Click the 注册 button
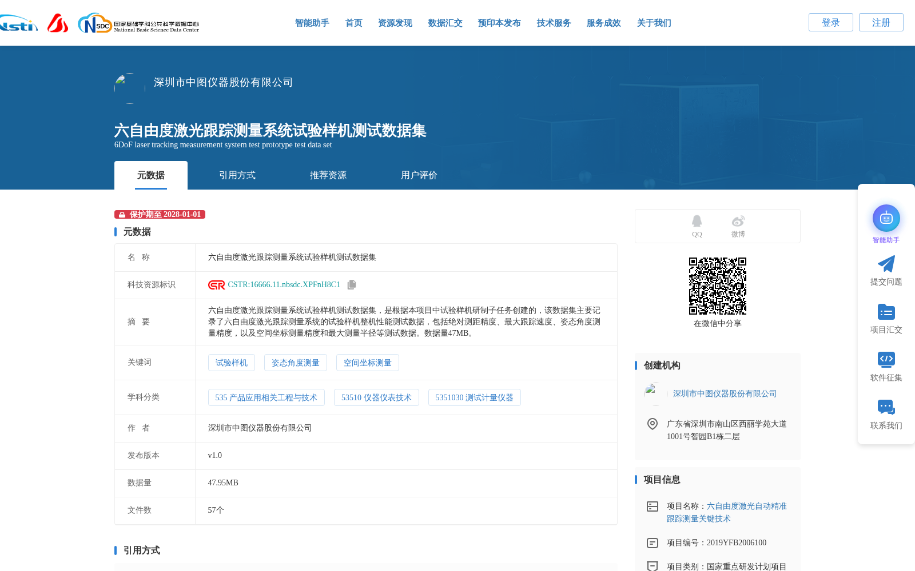Image resolution: width=915 pixels, height=571 pixels. [881, 22]
